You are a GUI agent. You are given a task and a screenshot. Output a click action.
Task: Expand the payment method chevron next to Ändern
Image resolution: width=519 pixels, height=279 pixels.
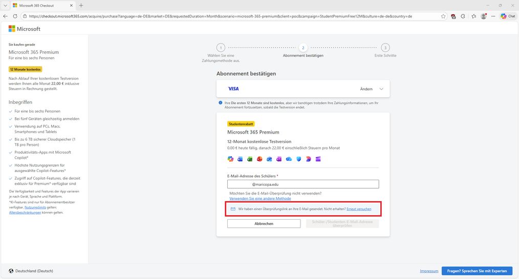[x=381, y=89]
